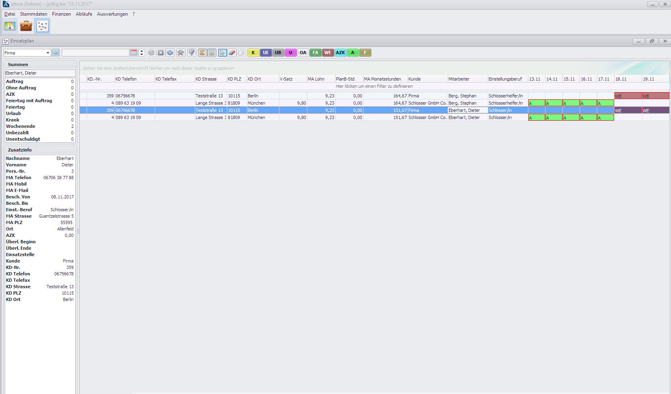Click the grey X cancel icon

pyautogui.click(x=161, y=53)
